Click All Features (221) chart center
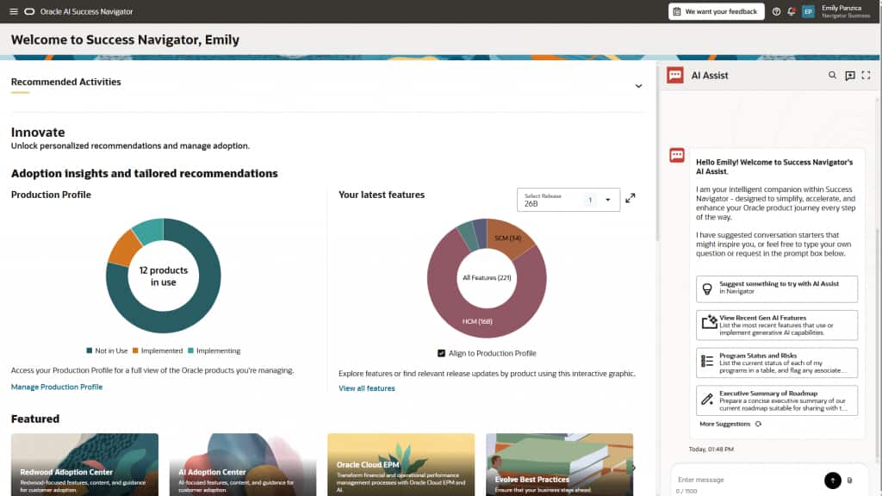Image resolution: width=882 pixels, height=496 pixels. pyautogui.click(x=487, y=278)
